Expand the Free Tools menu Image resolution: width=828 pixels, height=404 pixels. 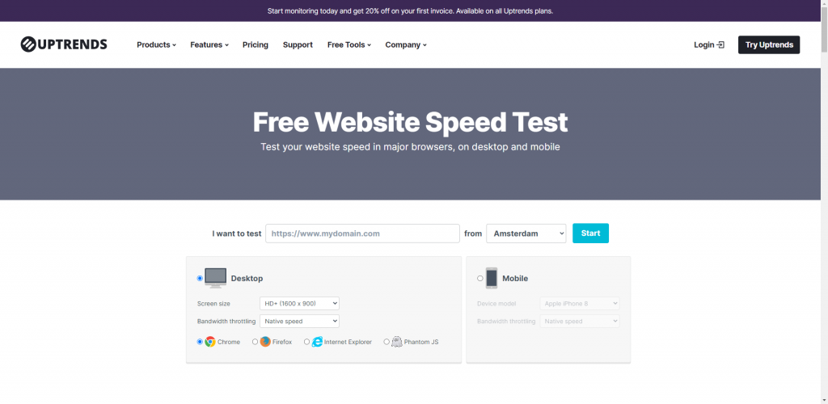point(349,44)
